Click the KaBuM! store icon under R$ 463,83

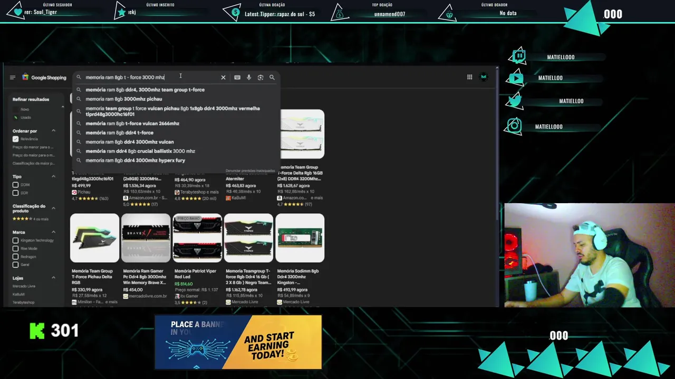point(228,198)
